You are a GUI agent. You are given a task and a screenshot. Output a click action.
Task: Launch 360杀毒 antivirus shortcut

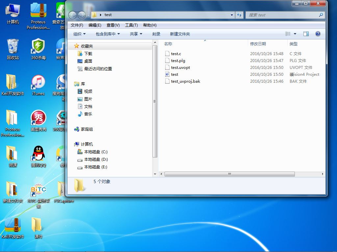click(38, 49)
